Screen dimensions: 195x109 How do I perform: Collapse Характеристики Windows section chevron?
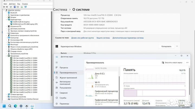(177, 46)
